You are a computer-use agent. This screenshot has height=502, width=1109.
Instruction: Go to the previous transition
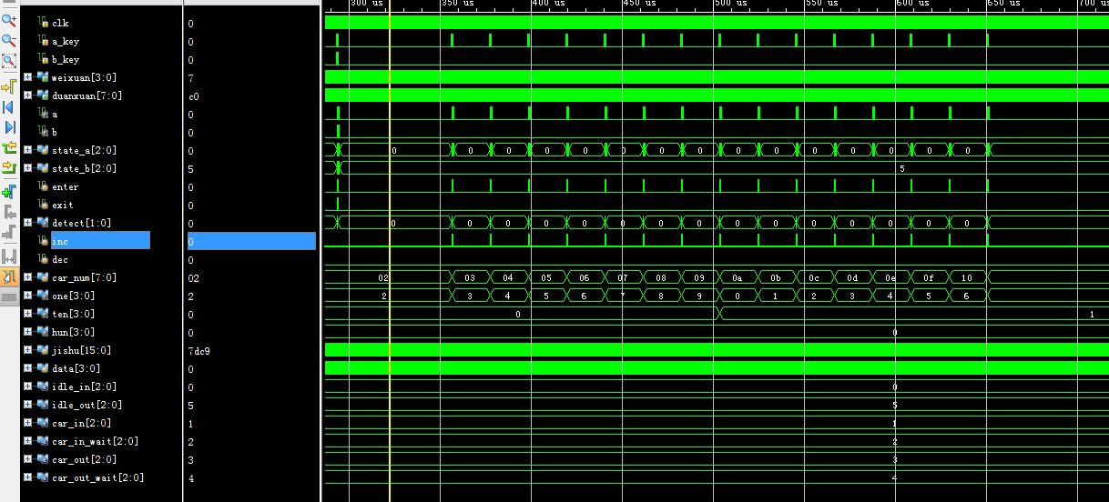click(x=9, y=148)
